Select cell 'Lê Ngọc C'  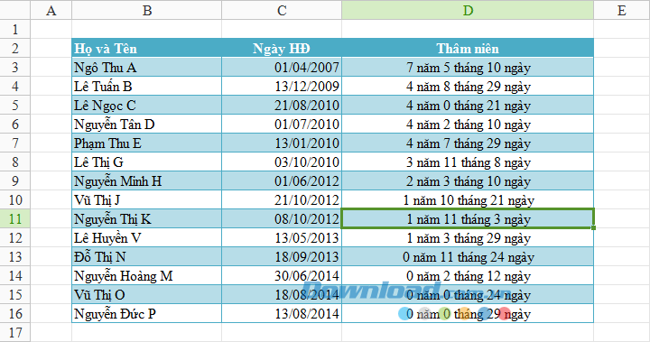[x=147, y=105]
